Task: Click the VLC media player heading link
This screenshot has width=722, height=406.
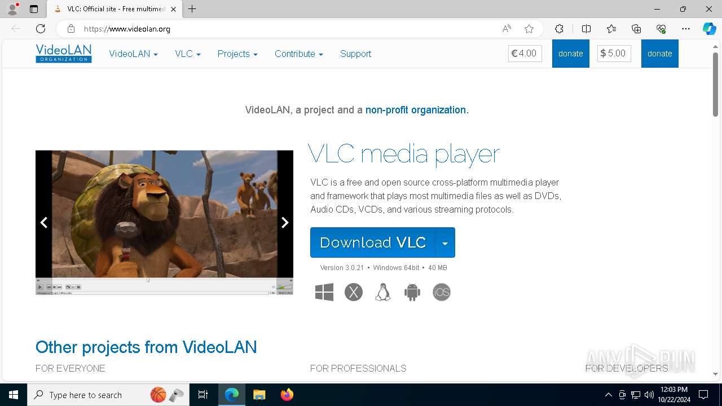Action: coord(404,153)
